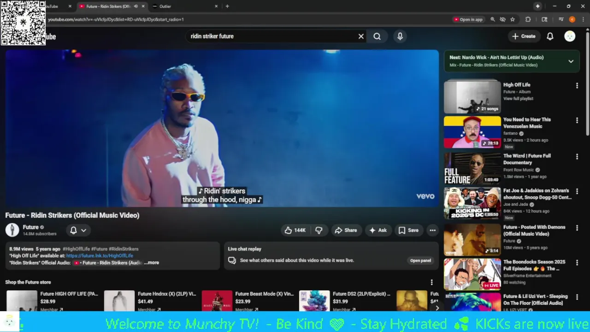Open options for Posted With Demons video
The width and height of the screenshot is (590, 332).
pyautogui.click(x=577, y=228)
